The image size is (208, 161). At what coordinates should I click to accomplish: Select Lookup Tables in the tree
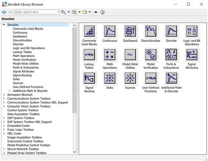[x=22, y=52]
